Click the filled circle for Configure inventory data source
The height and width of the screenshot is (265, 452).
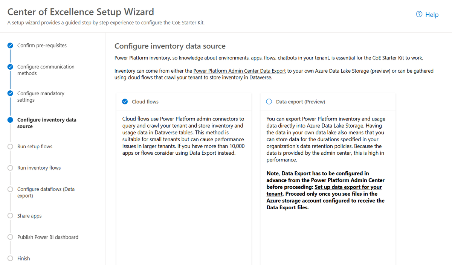pos(10,120)
